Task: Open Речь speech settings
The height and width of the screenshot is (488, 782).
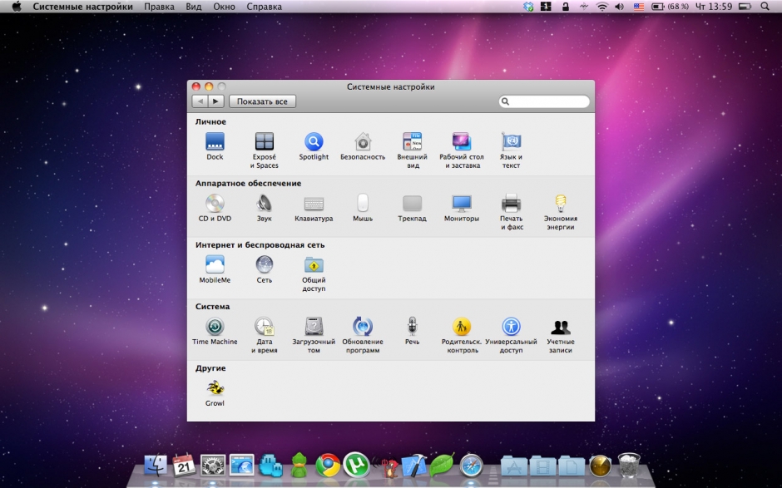Action: [412, 331]
